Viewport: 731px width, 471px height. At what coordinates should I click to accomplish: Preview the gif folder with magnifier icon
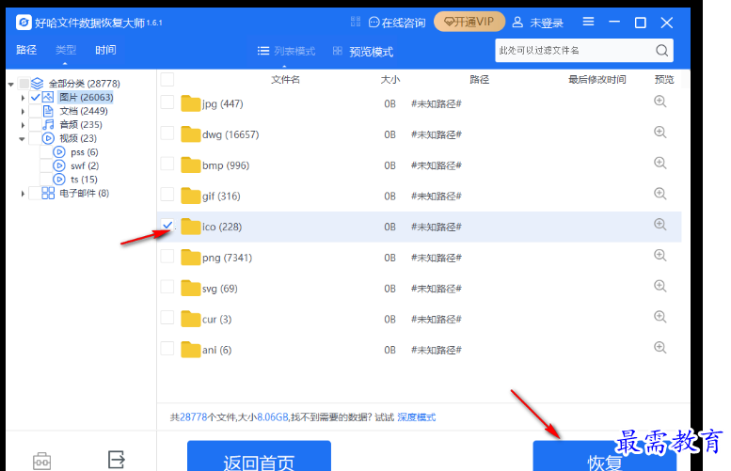(x=660, y=194)
